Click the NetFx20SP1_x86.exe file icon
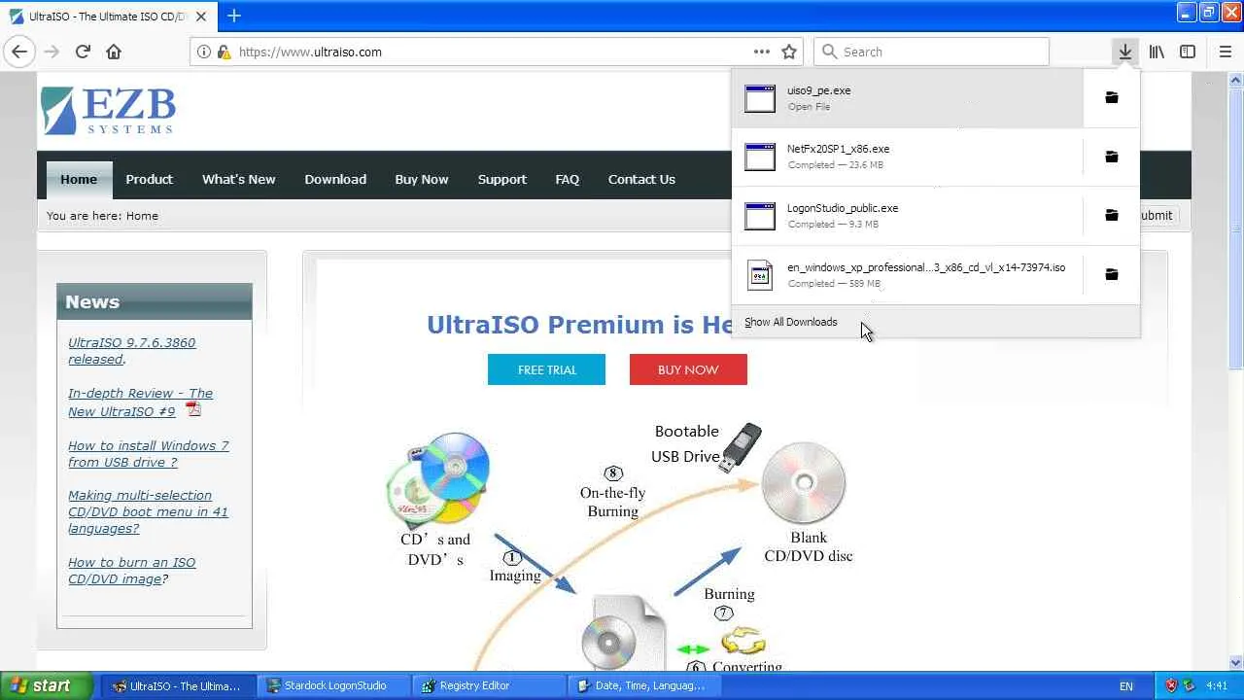 click(x=760, y=157)
